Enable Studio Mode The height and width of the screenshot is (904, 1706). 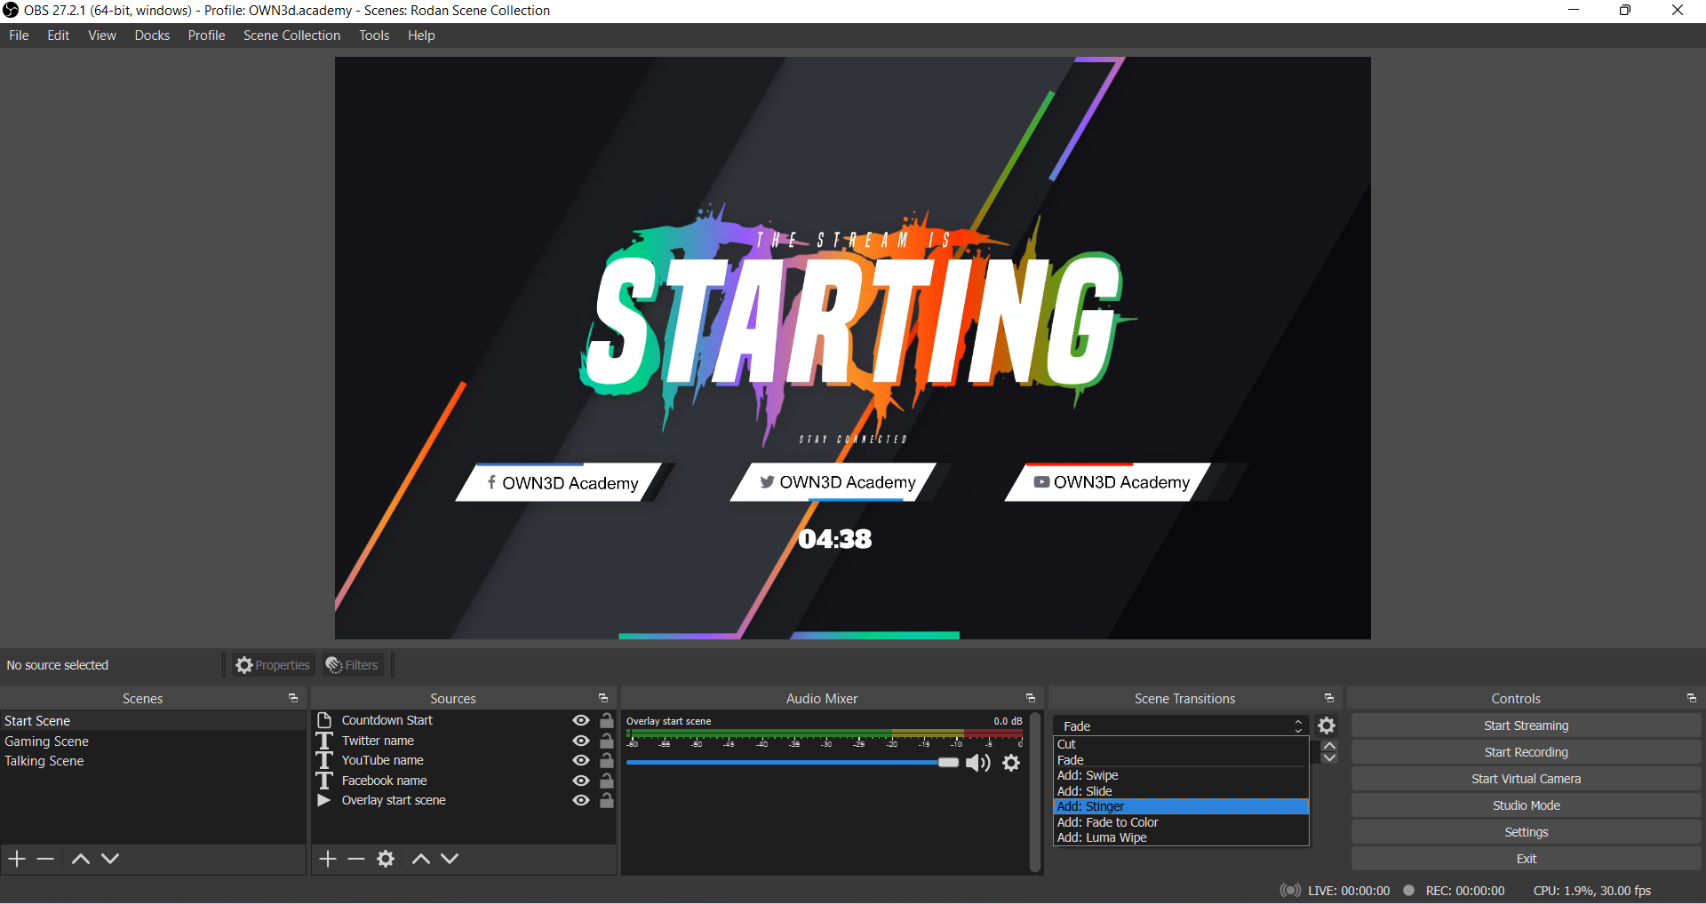pyautogui.click(x=1526, y=805)
